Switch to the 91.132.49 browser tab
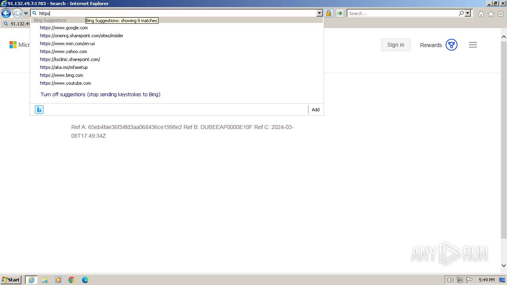507x285 pixels. click(x=16, y=24)
